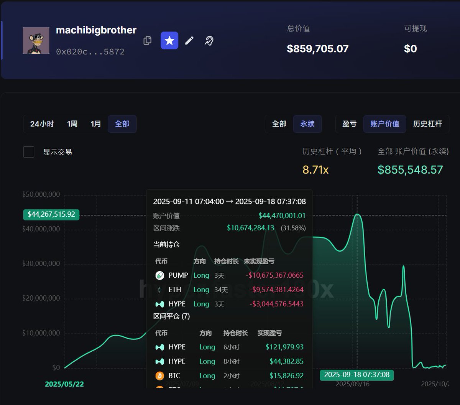This screenshot has width=460, height=405.
Task: Click the BTC icon with $15,826.92 profit
Action: click(160, 376)
